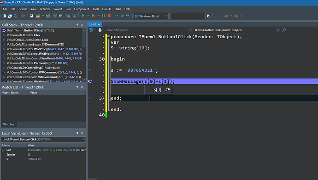Image resolution: width=318 pixels, height=180 pixels.
Task: Open the Refactor menu
Action: click(45, 9)
